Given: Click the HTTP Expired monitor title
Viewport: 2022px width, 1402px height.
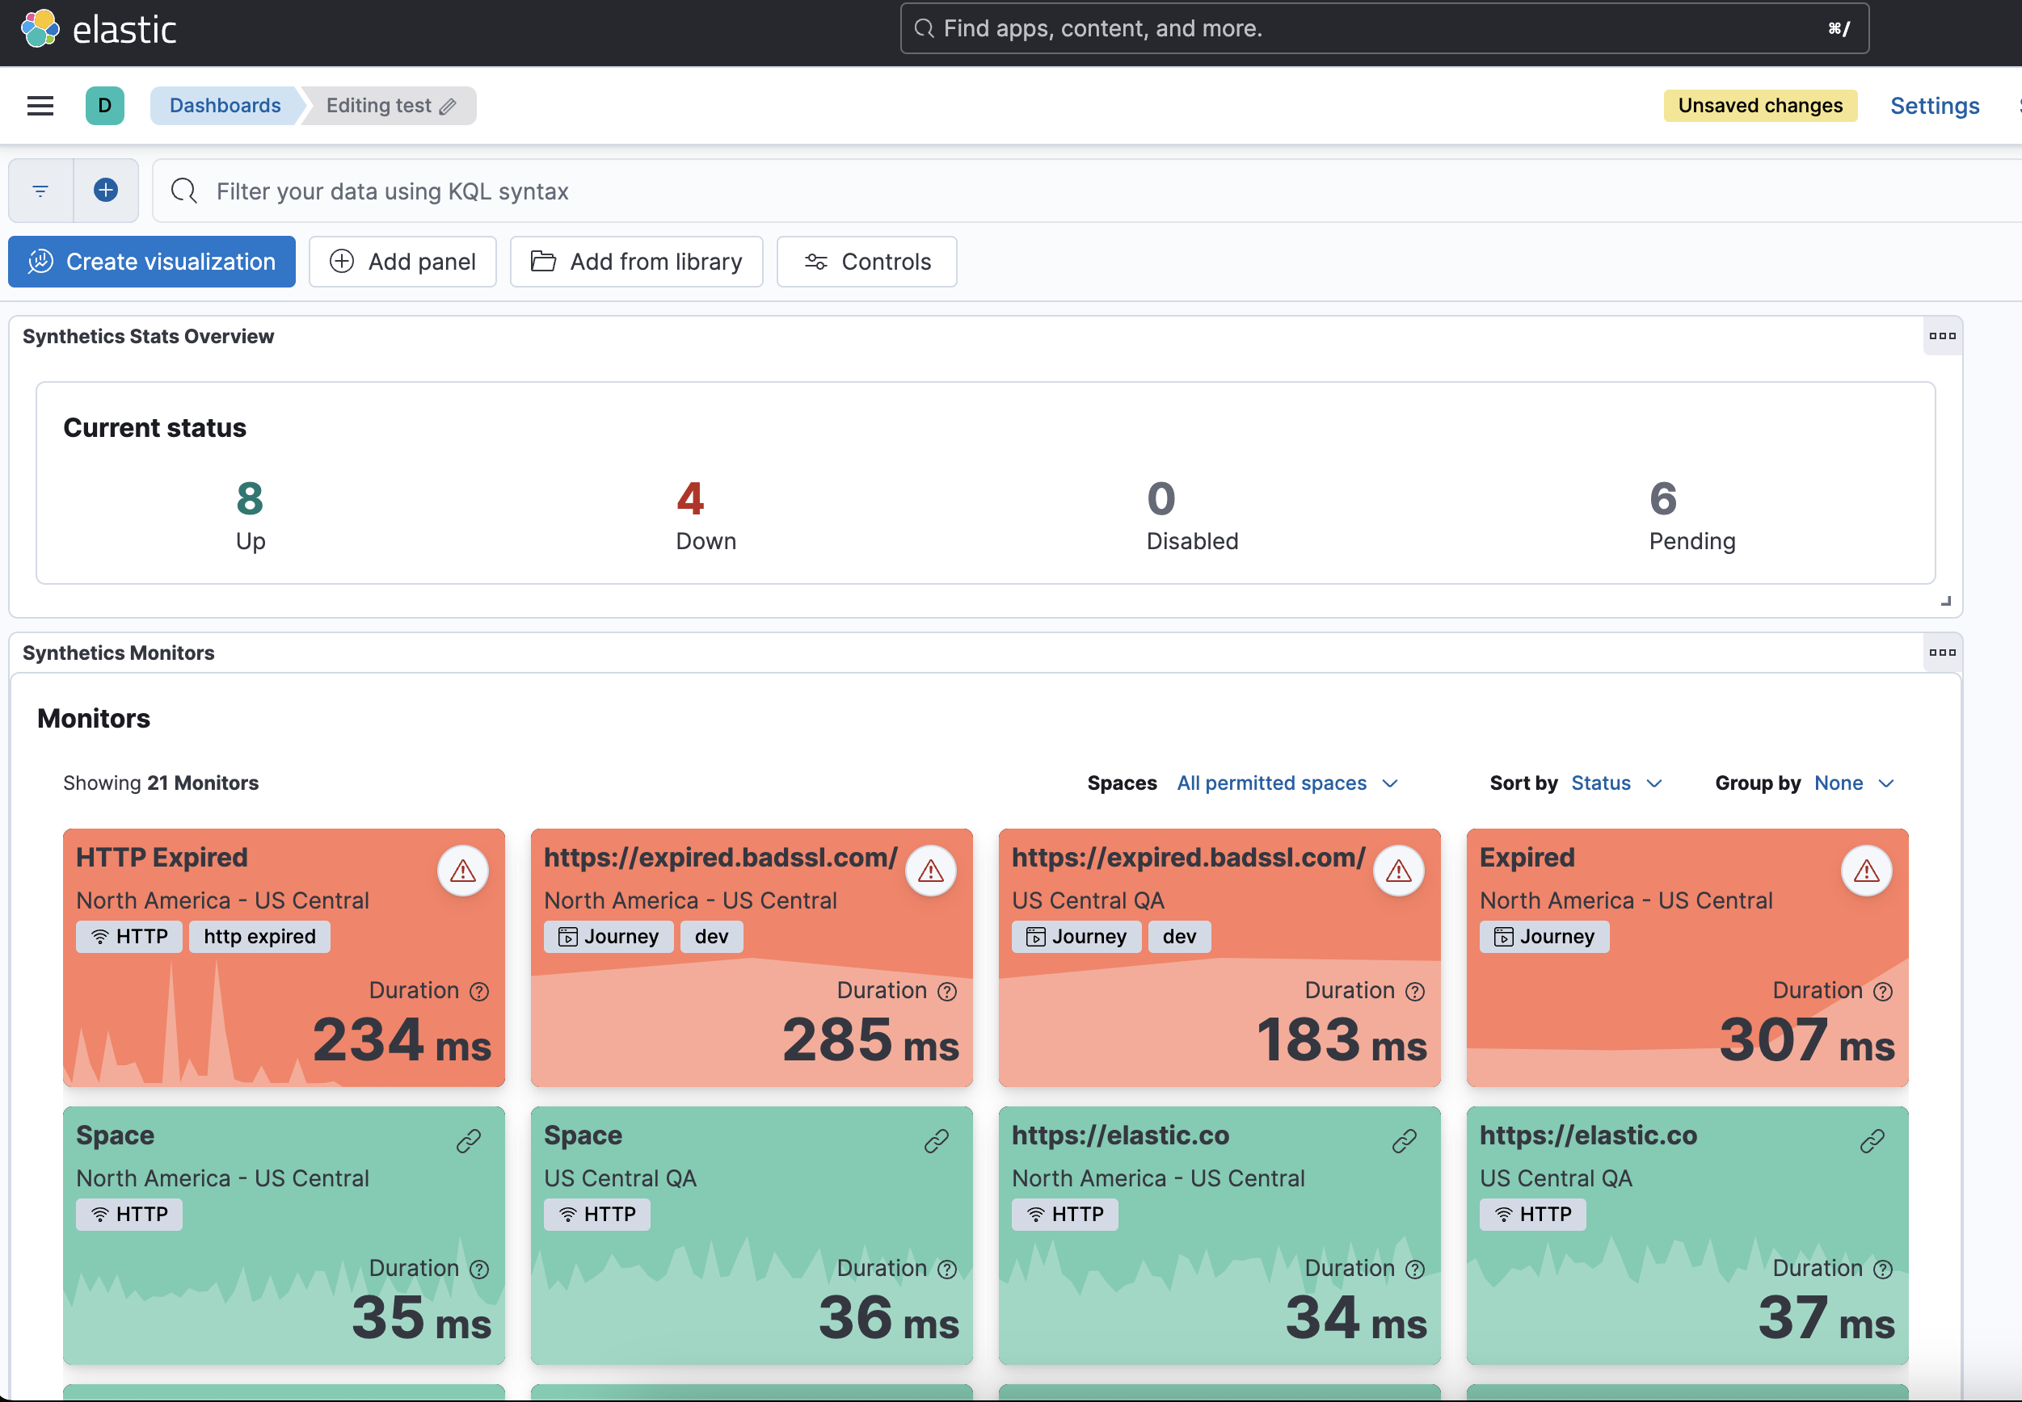Looking at the screenshot, I should [x=162, y=858].
